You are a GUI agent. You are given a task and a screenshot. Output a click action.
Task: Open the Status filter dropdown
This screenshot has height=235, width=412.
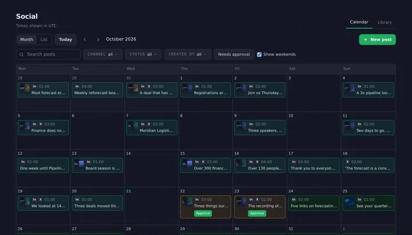(x=143, y=55)
